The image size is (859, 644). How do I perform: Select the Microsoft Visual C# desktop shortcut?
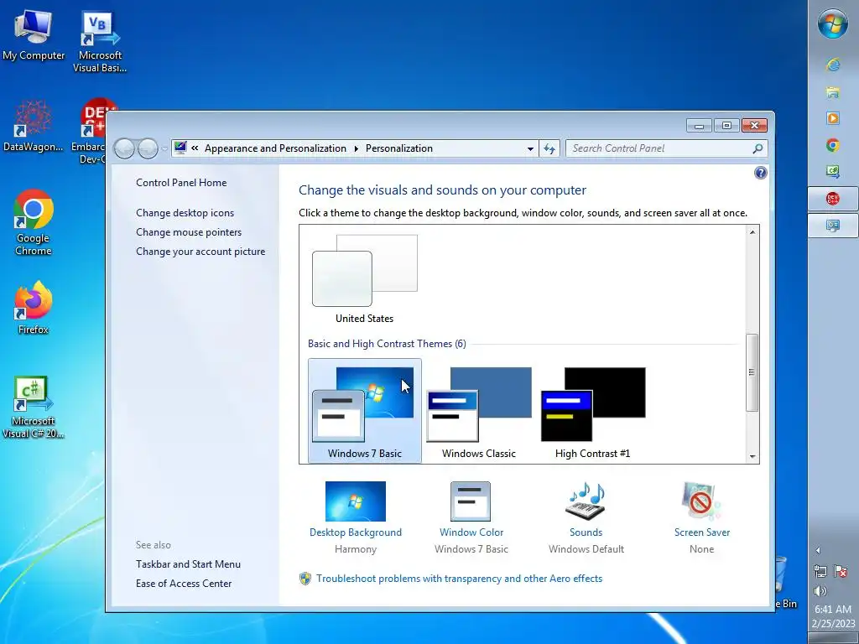33,407
